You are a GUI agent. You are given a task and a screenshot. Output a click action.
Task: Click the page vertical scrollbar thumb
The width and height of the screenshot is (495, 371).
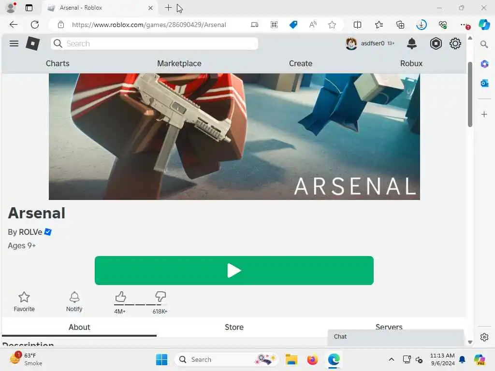[470, 94]
